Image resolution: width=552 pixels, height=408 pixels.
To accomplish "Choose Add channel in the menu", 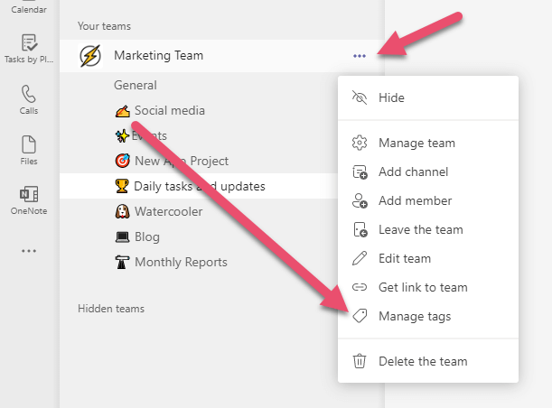I will 413,172.
